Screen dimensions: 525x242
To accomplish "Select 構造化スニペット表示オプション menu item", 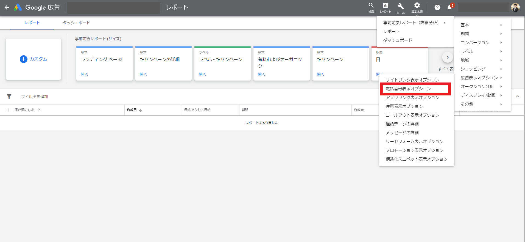I will [417, 159].
